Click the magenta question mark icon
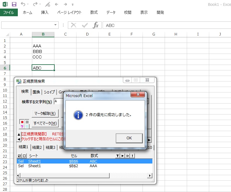 tap(22, 126)
